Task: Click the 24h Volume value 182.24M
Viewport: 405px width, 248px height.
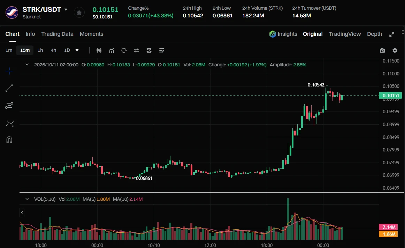Action: [253, 16]
